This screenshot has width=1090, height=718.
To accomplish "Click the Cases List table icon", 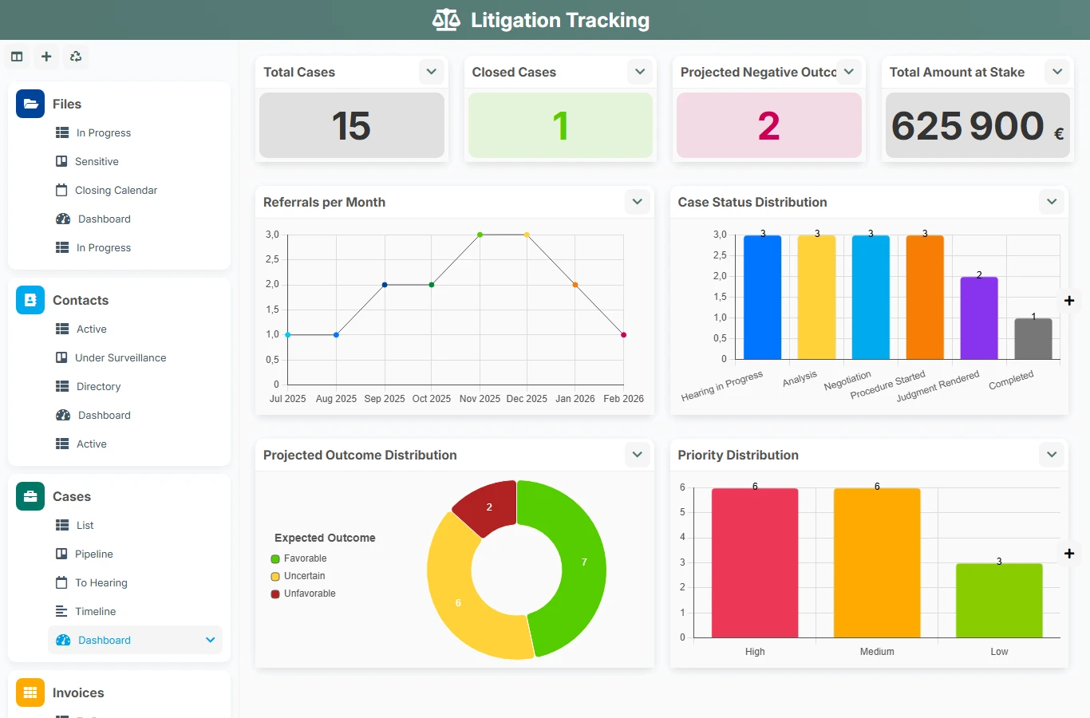I will pyautogui.click(x=62, y=525).
